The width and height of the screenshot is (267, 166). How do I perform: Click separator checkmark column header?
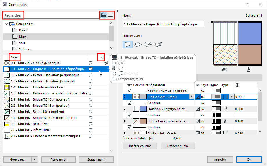tap(129, 85)
